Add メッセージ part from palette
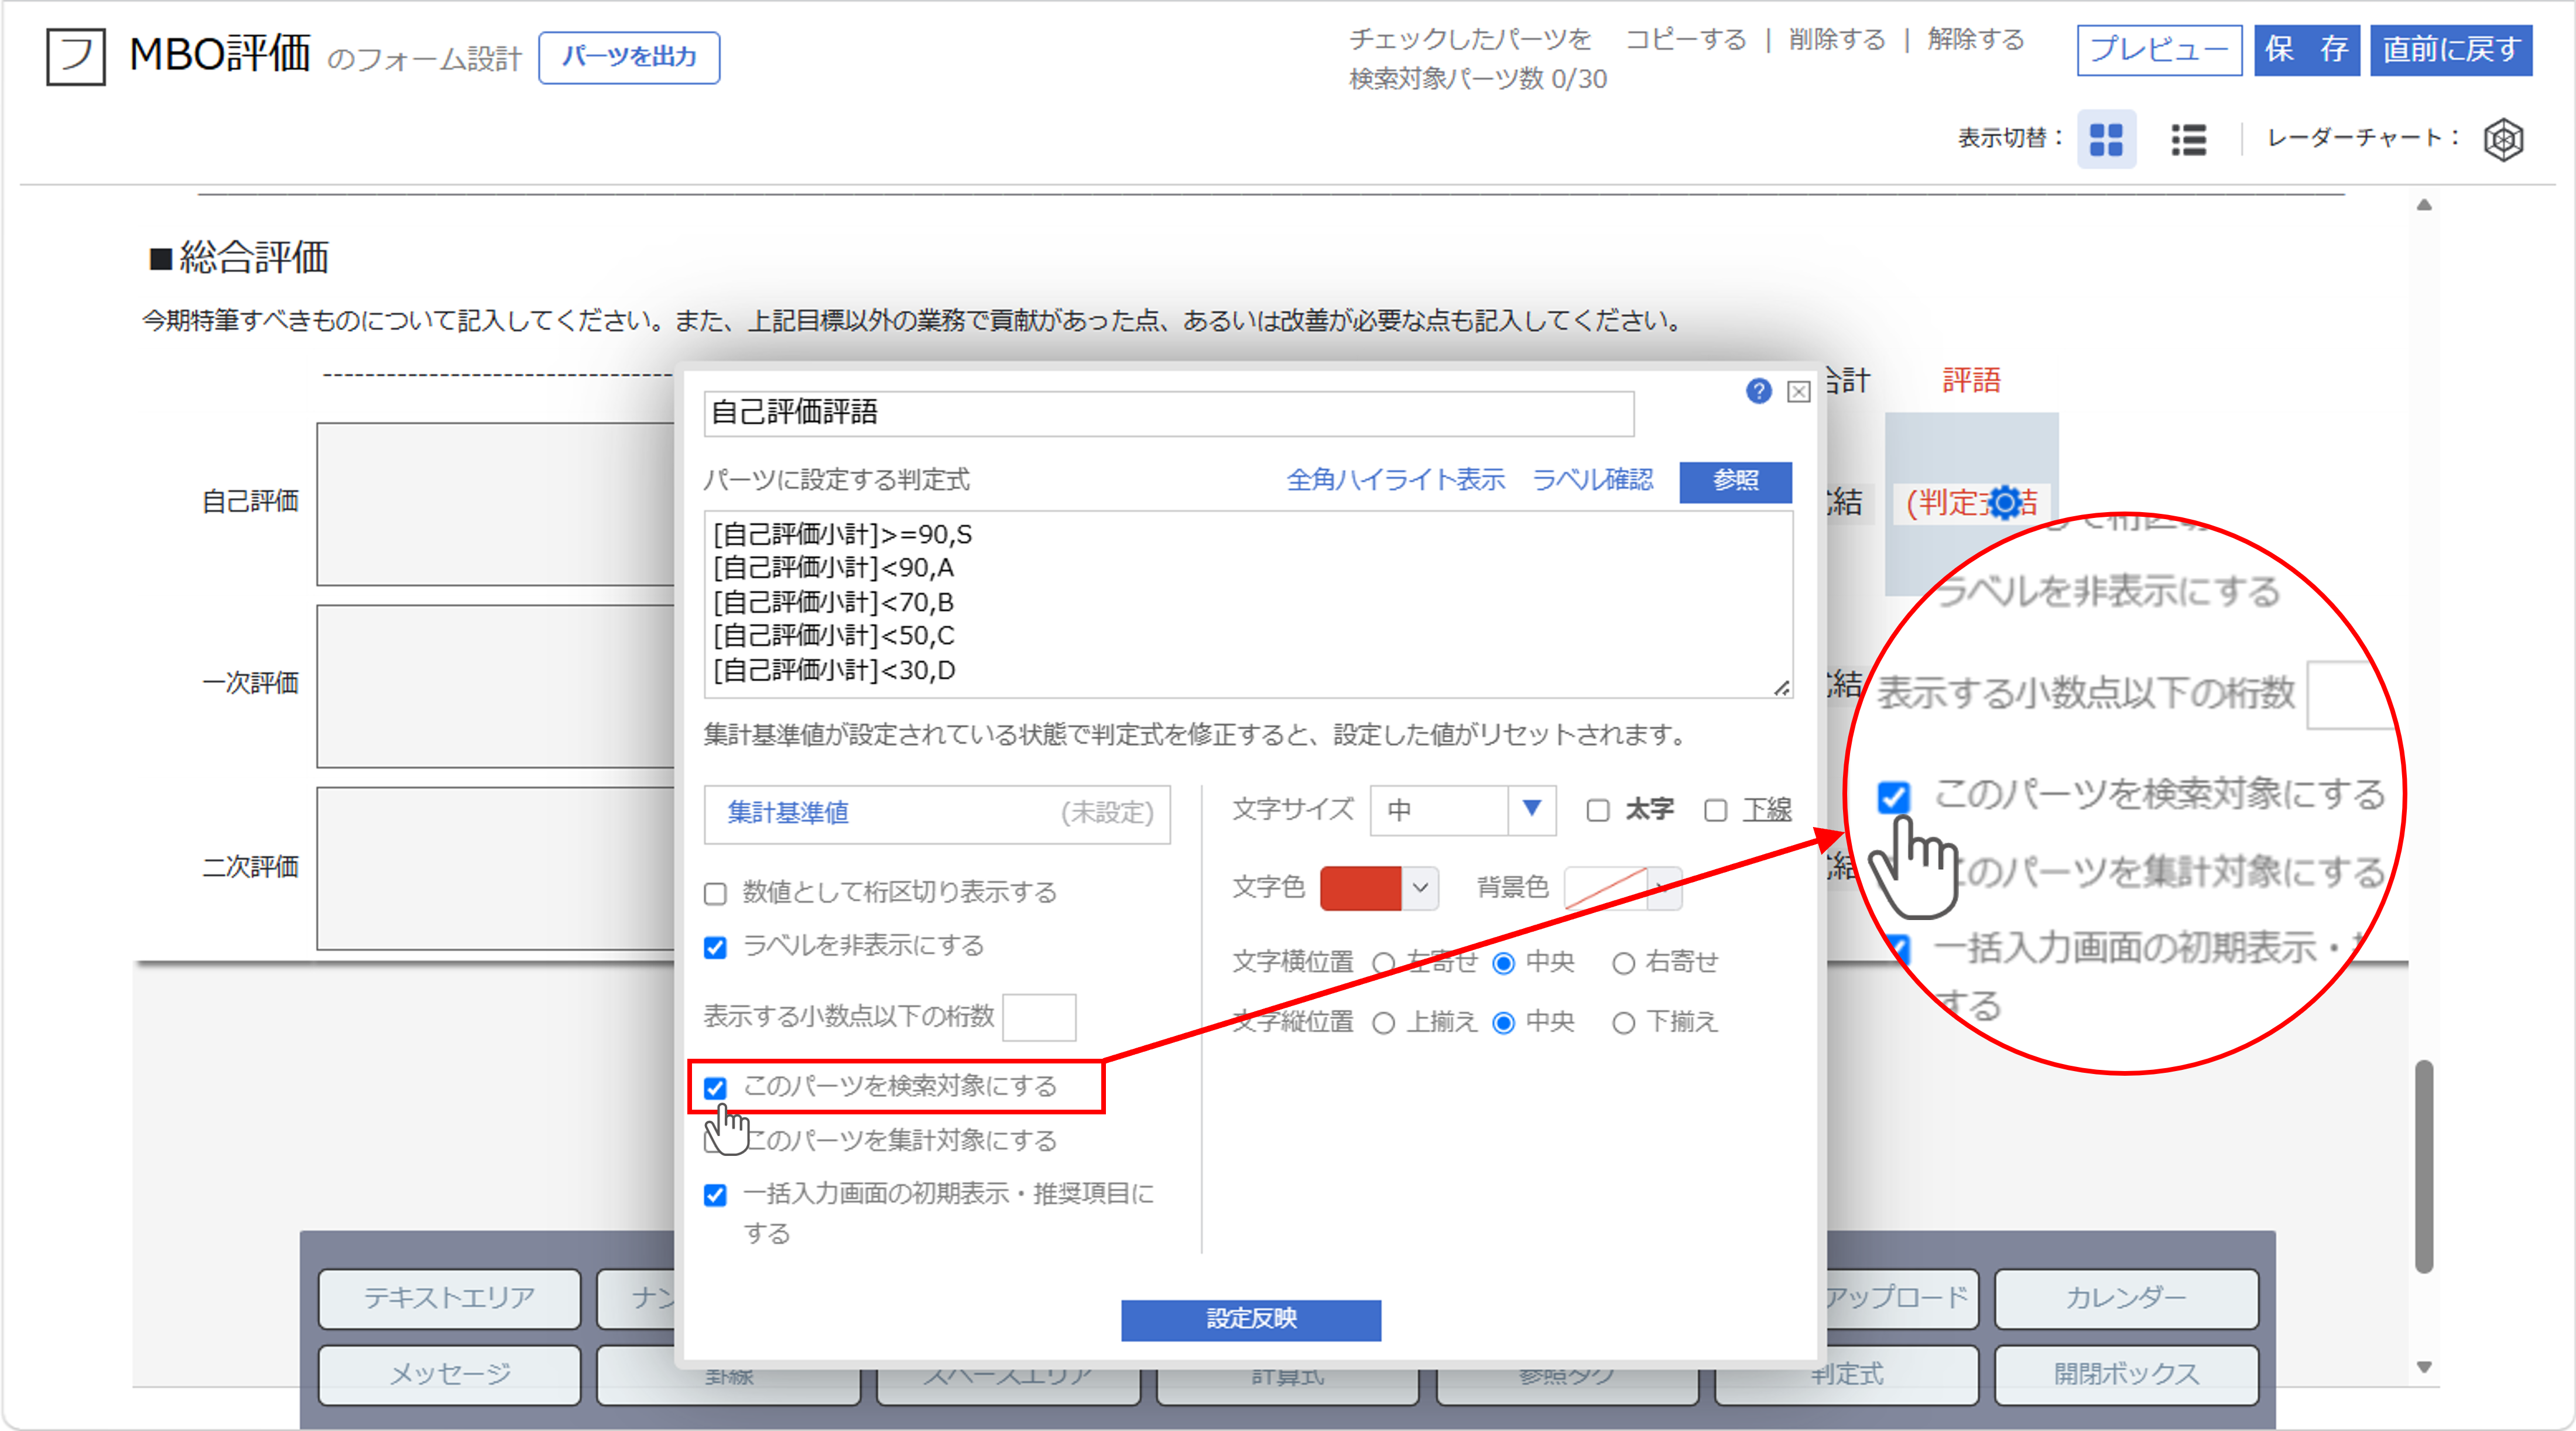Screen dimensions: 2576x1431 [449, 1375]
